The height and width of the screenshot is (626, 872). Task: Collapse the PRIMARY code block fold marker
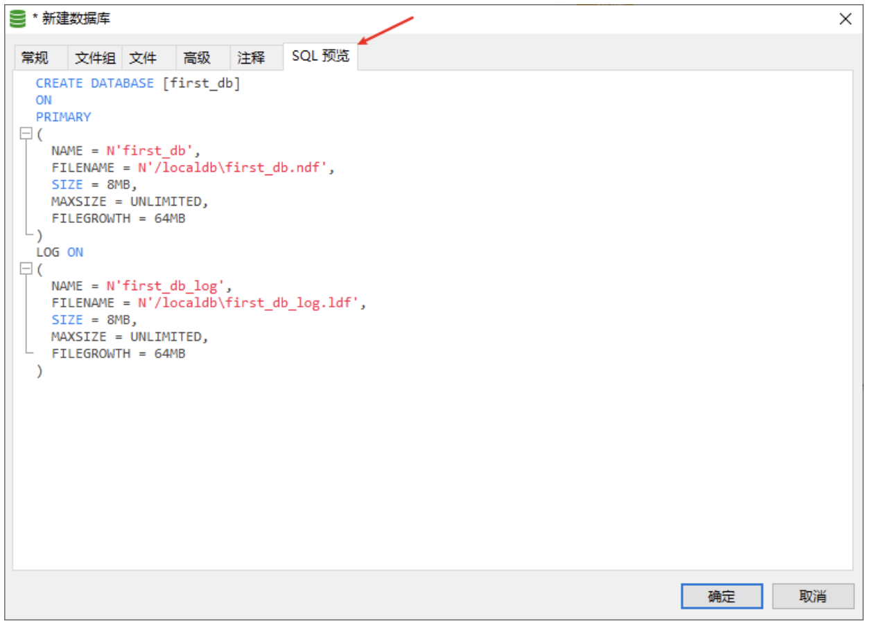click(26, 134)
